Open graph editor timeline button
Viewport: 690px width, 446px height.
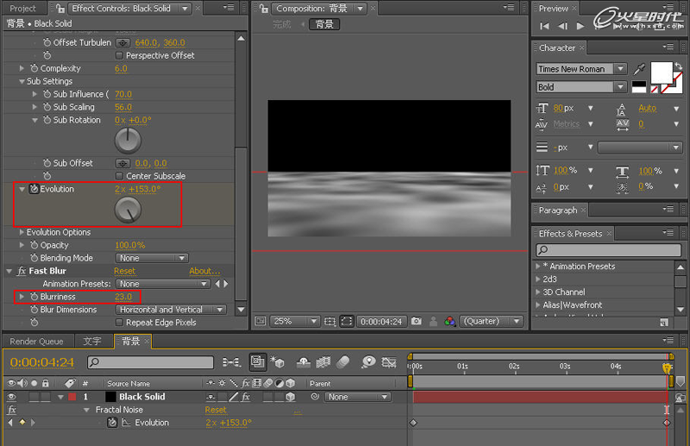coord(389,362)
